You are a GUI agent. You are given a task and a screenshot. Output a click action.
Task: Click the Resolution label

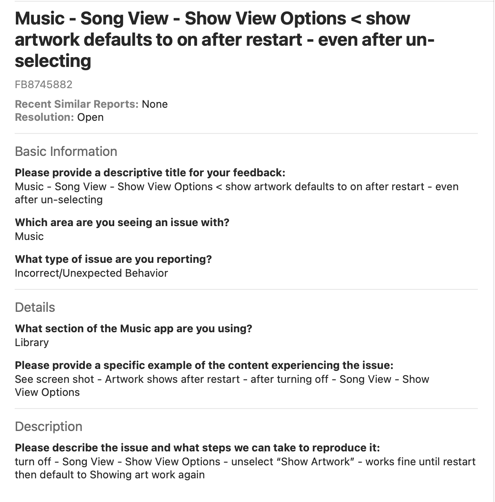pos(44,117)
